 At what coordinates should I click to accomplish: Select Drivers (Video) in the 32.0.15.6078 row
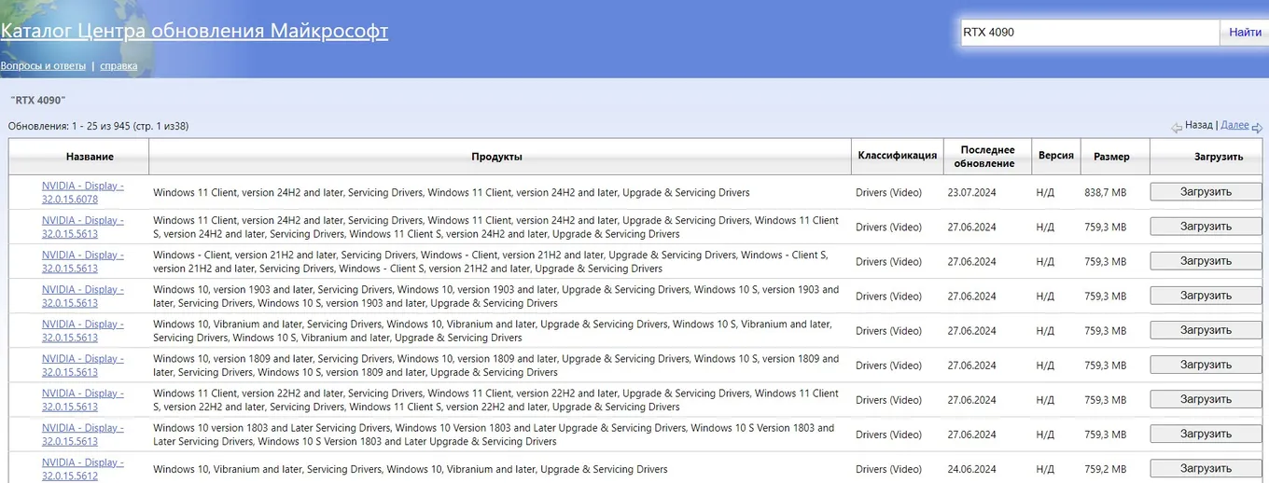point(888,192)
